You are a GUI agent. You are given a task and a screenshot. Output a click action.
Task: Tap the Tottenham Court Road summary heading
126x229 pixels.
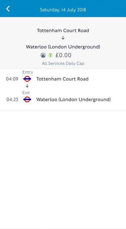[63, 30]
